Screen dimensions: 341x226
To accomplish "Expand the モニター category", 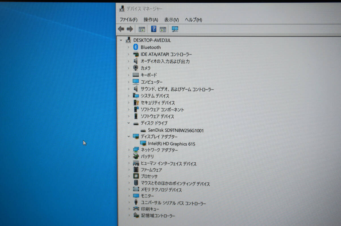I will pos(129,196).
